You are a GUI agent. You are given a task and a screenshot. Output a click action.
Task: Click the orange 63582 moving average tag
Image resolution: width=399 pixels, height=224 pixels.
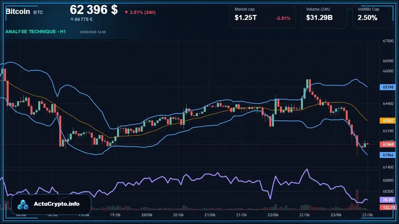click(x=388, y=121)
